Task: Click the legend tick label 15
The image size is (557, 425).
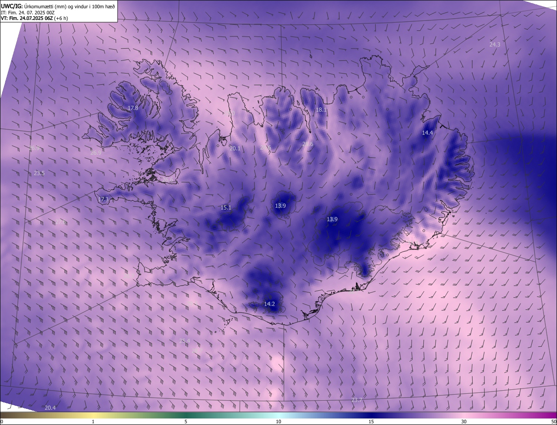Action: pos(371,422)
